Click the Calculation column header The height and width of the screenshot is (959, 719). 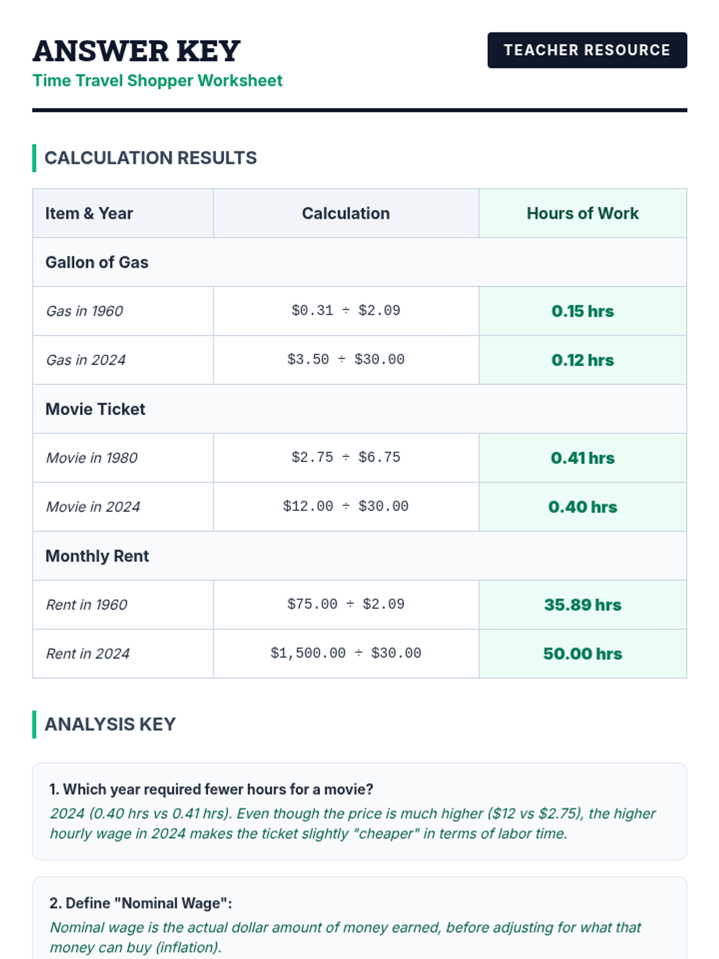click(x=346, y=213)
